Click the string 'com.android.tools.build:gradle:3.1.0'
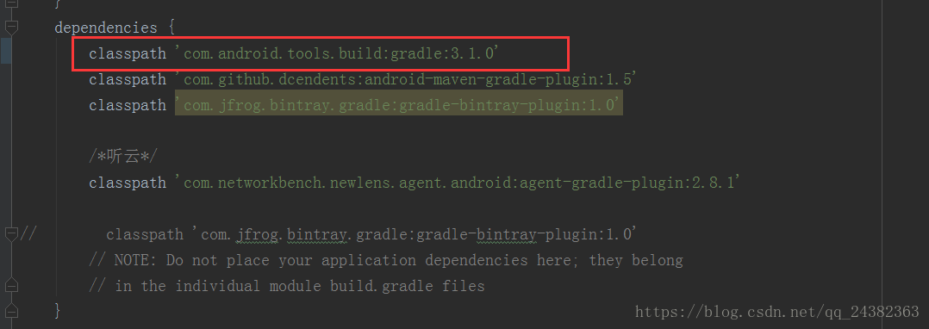929x329 pixels. [x=338, y=53]
